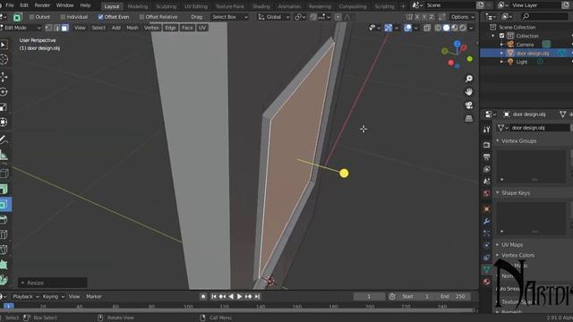Screen dimensions: 573x322
Task: Select the Loop Cut tool
Action: click(4, 234)
